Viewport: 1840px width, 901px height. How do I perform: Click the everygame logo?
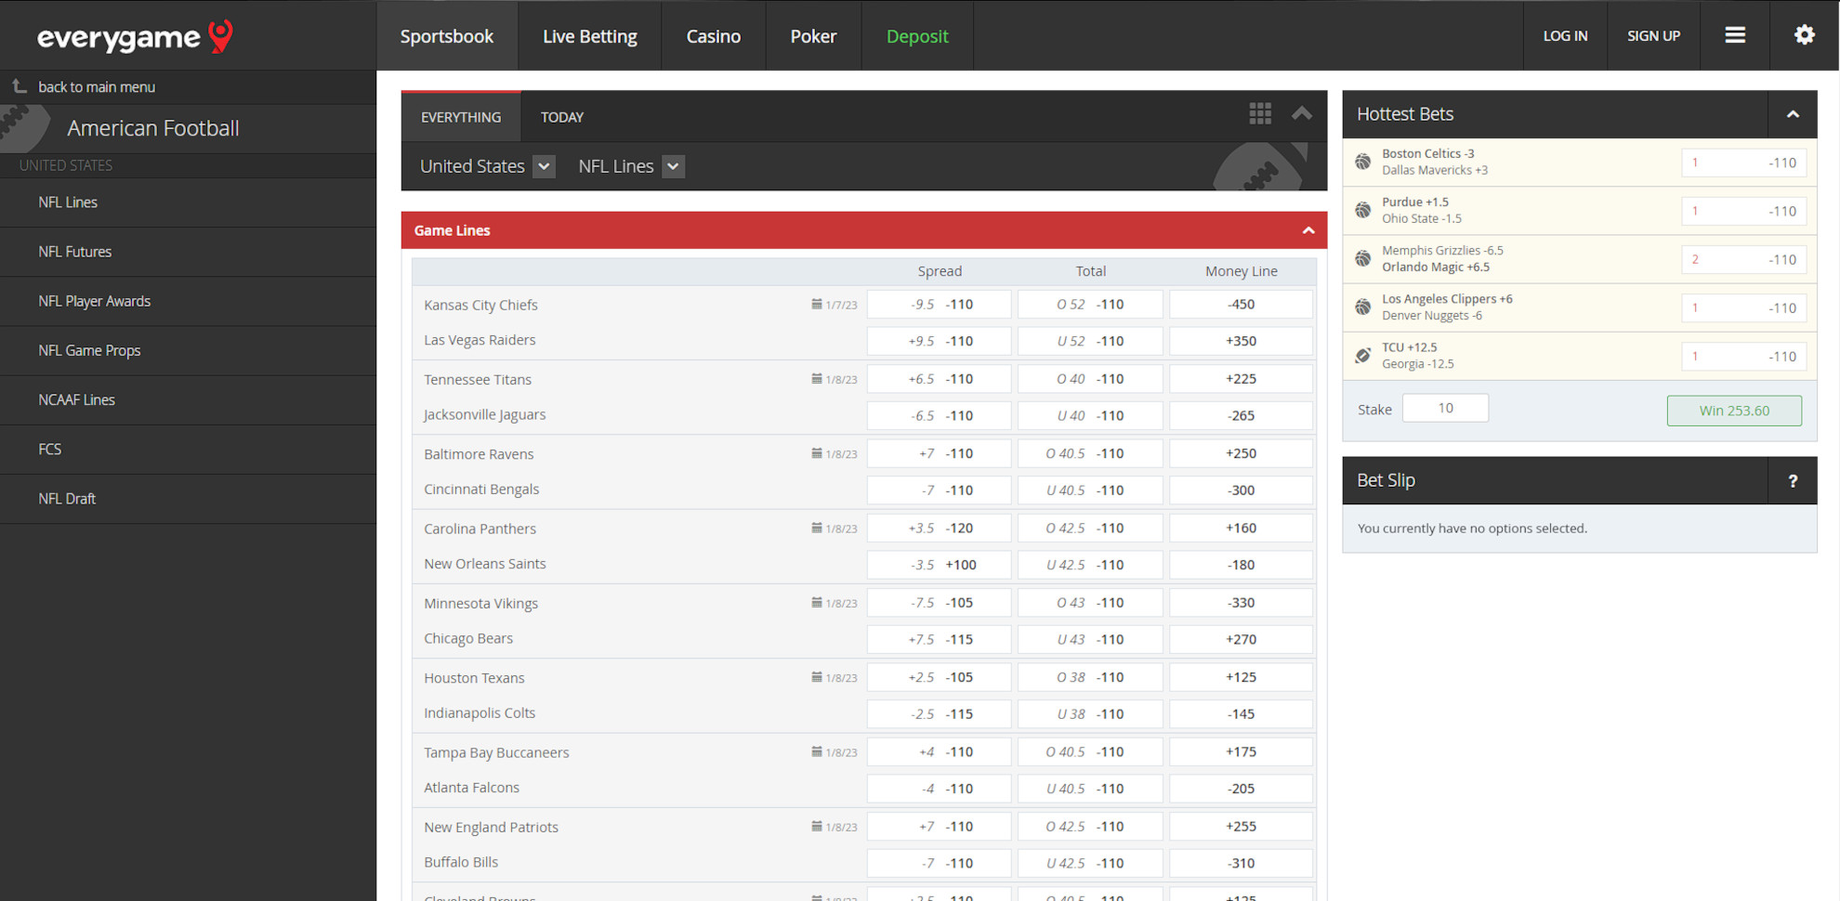click(x=135, y=36)
